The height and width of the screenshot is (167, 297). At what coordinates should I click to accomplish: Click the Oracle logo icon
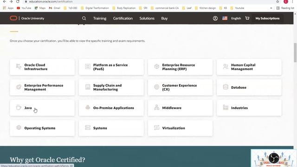tap(13, 18)
